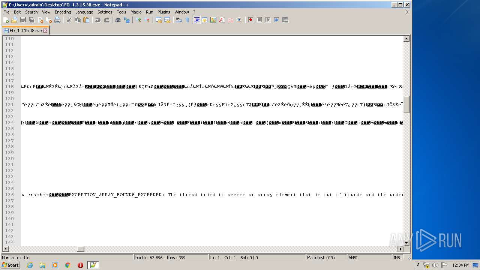Select the FD_1.3.15.38.exe document tab
Image resolution: width=480 pixels, height=270 pixels.
click(25, 31)
